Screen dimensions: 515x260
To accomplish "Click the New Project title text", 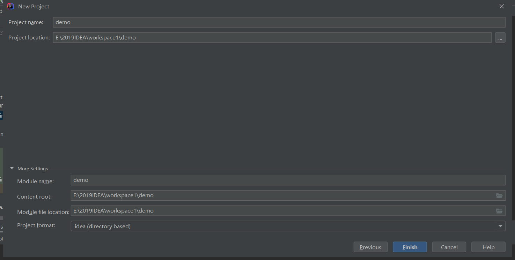I will 34,6.
